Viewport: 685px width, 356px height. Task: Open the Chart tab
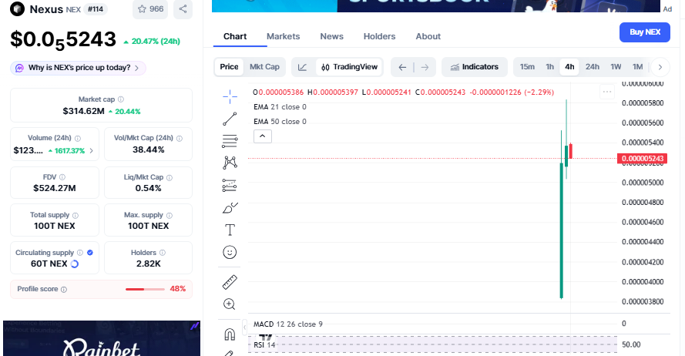tap(235, 36)
